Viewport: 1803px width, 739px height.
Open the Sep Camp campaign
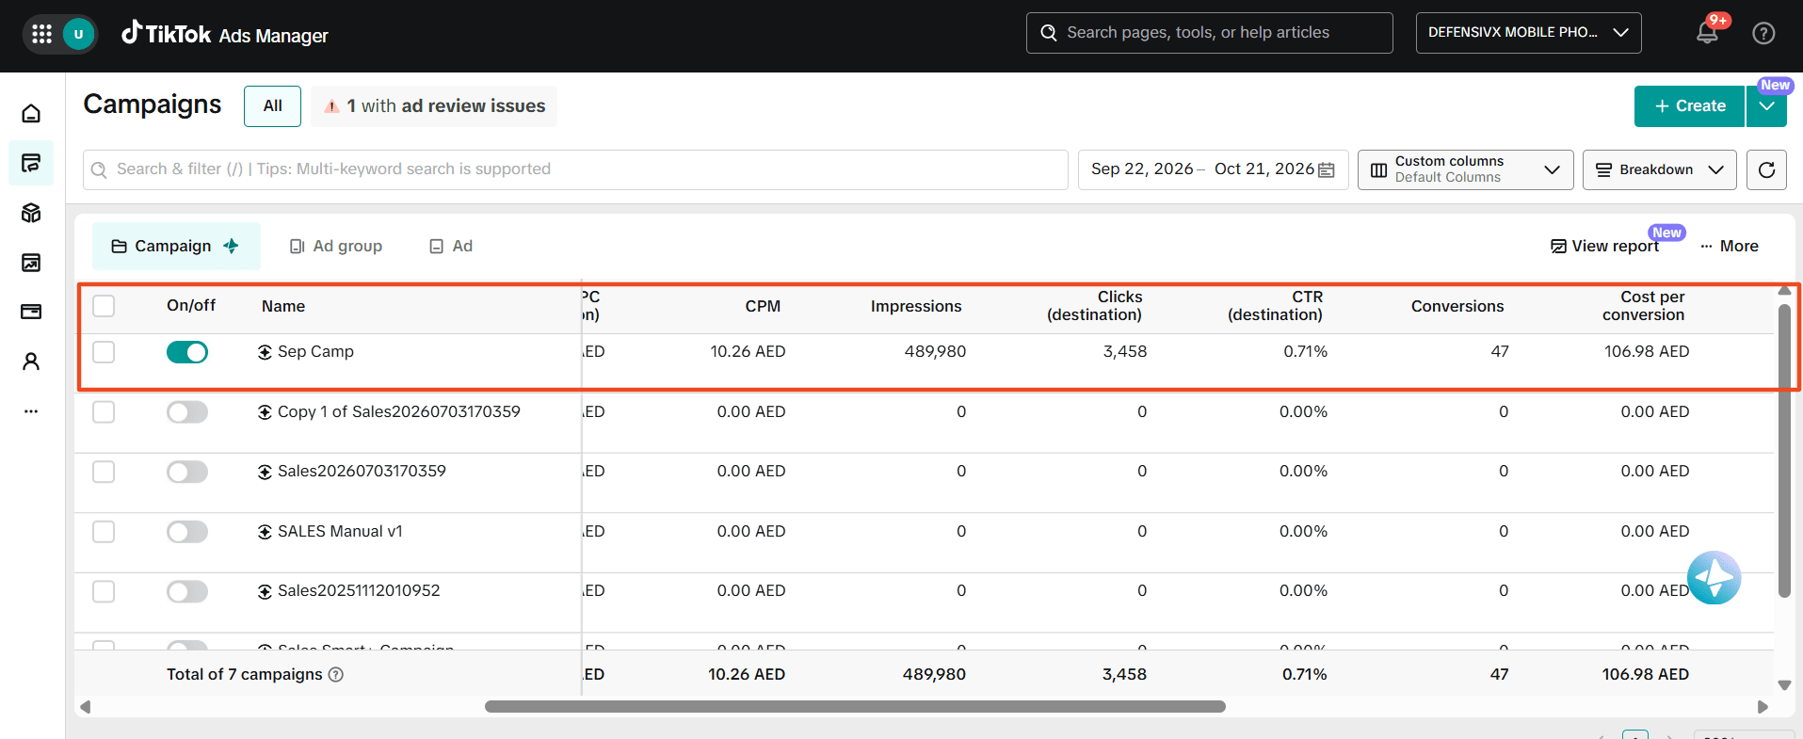[315, 351]
